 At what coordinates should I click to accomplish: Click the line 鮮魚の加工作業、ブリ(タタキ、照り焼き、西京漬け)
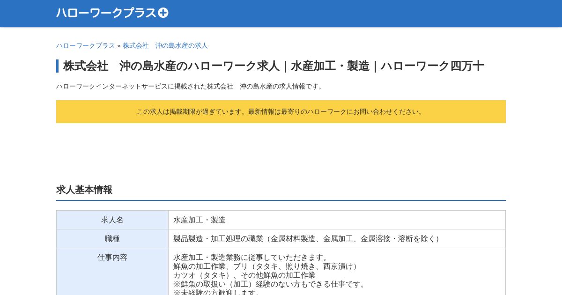(267, 266)
